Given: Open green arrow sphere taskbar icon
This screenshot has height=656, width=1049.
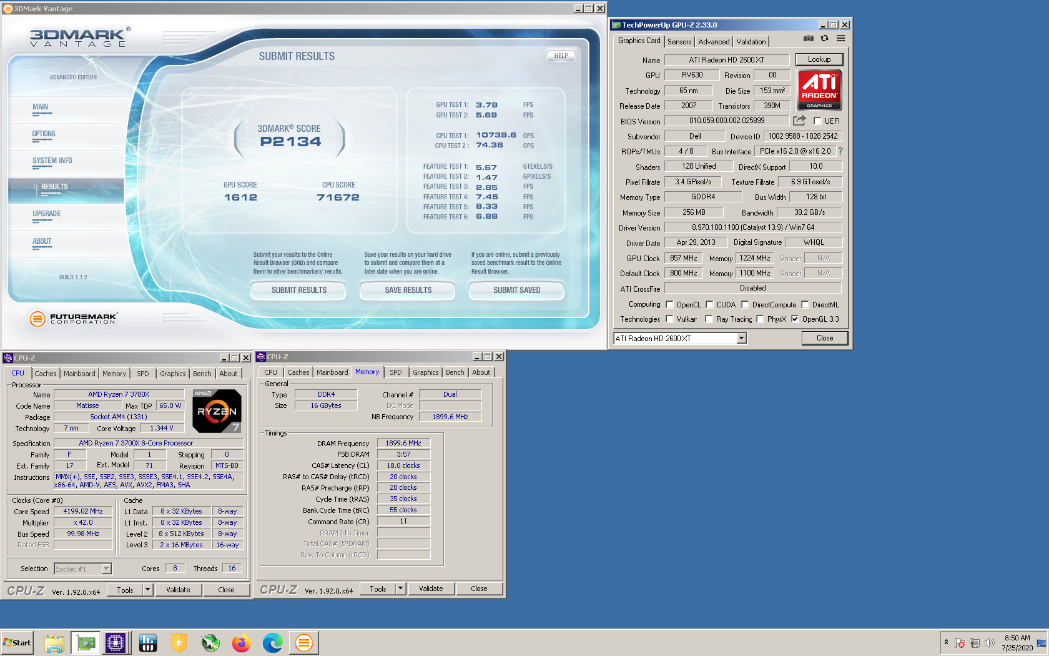Looking at the screenshot, I should coord(210,643).
